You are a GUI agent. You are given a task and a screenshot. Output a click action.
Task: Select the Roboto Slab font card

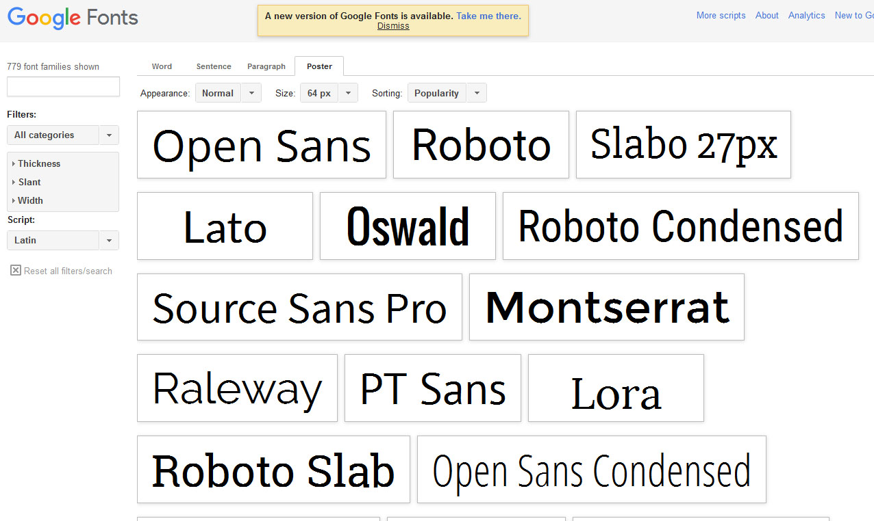tap(273, 470)
